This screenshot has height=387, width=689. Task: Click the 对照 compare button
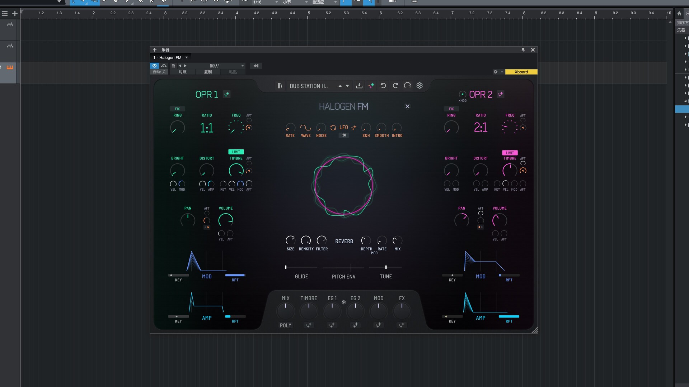(183, 72)
